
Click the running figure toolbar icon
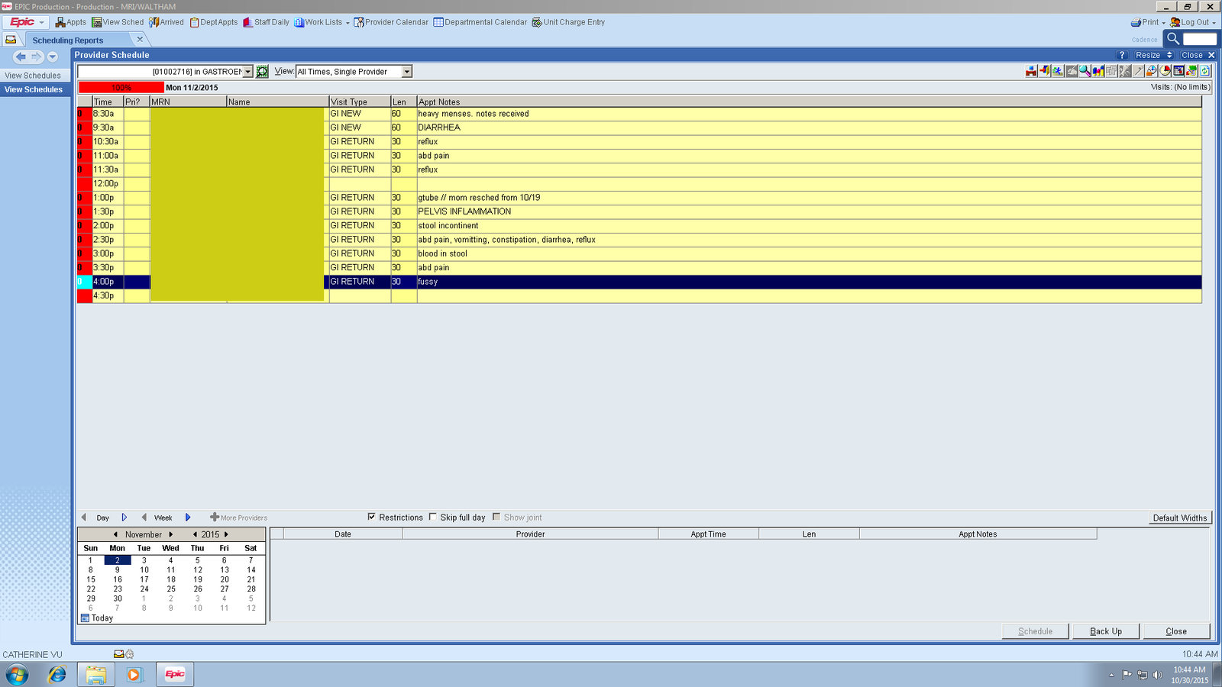pyautogui.click(x=1058, y=71)
